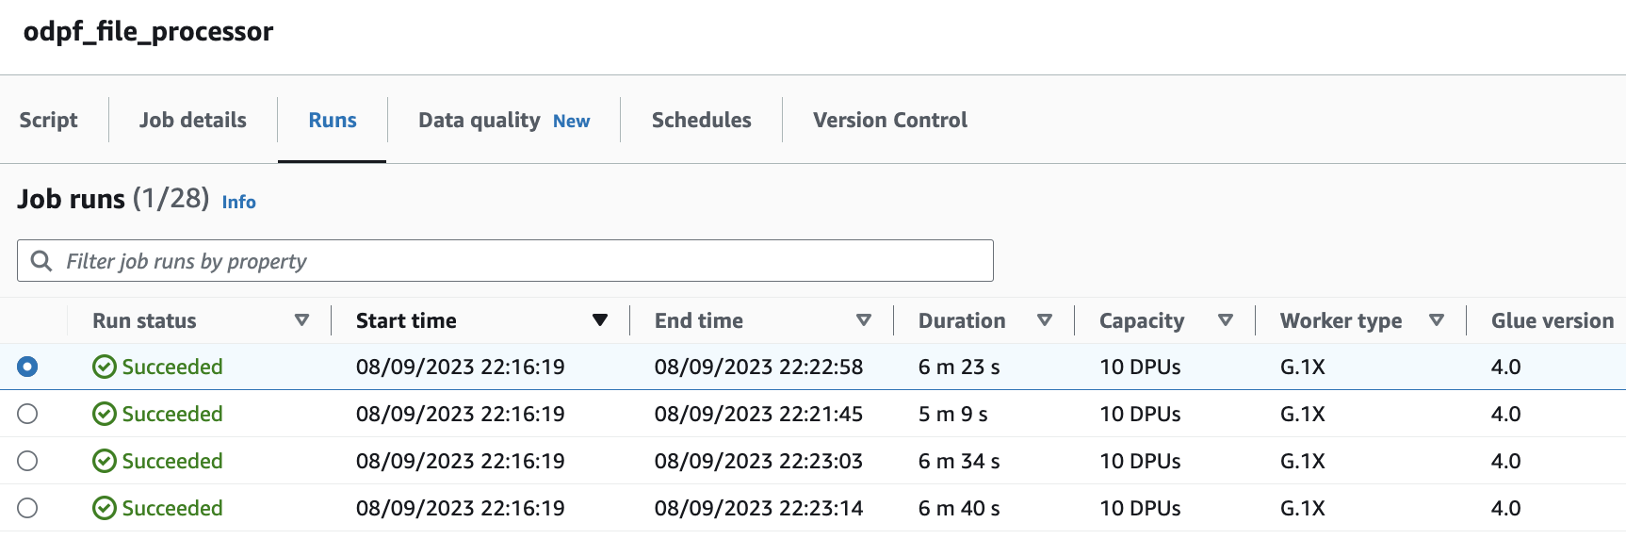1626x539 pixels.
Task: Click the odpf_file_processor job title
Action: point(148,32)
